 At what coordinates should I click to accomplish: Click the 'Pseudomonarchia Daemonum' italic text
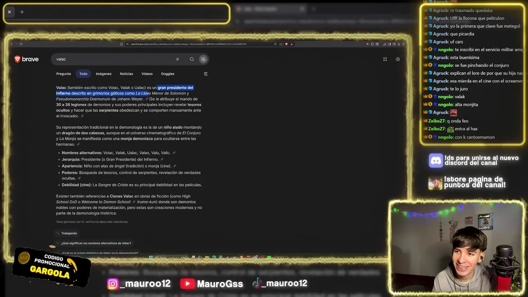83,99
